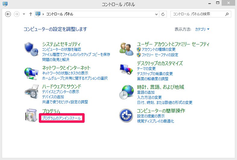Viewport: 237px width, 160px height.
Task: Select 言語の追加 link
Action: tap(146, 92)
